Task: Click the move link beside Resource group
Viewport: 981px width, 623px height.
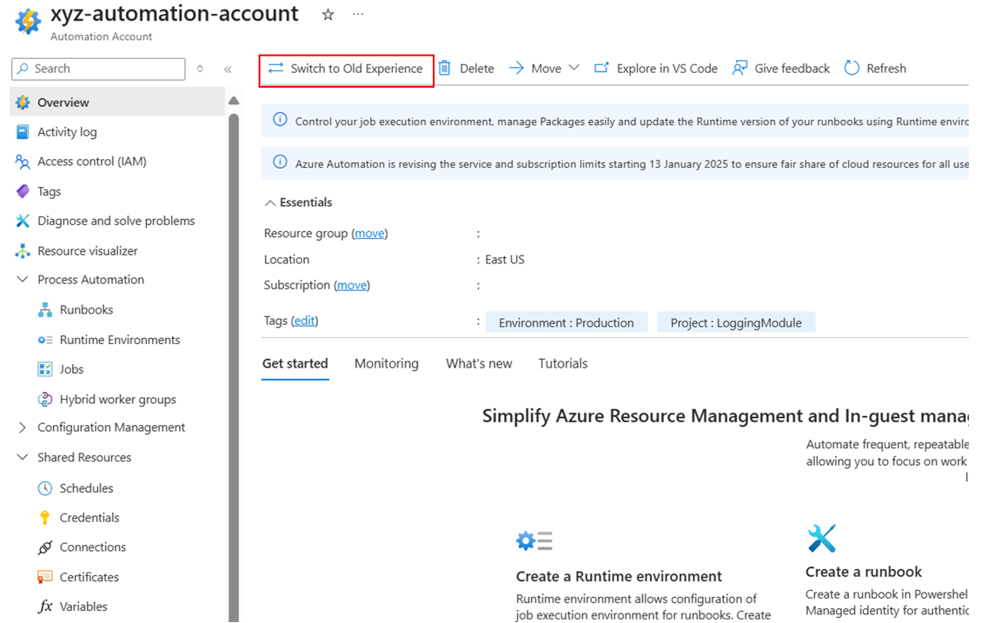Action: click(x=369, y=233)
